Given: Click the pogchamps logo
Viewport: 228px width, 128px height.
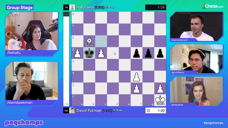Looking at the screenshot, I should click(24, 123).
